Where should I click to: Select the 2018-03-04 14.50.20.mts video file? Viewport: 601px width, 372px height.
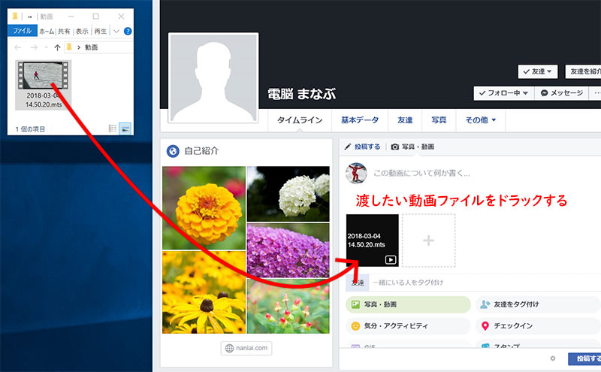coord(44,85)
